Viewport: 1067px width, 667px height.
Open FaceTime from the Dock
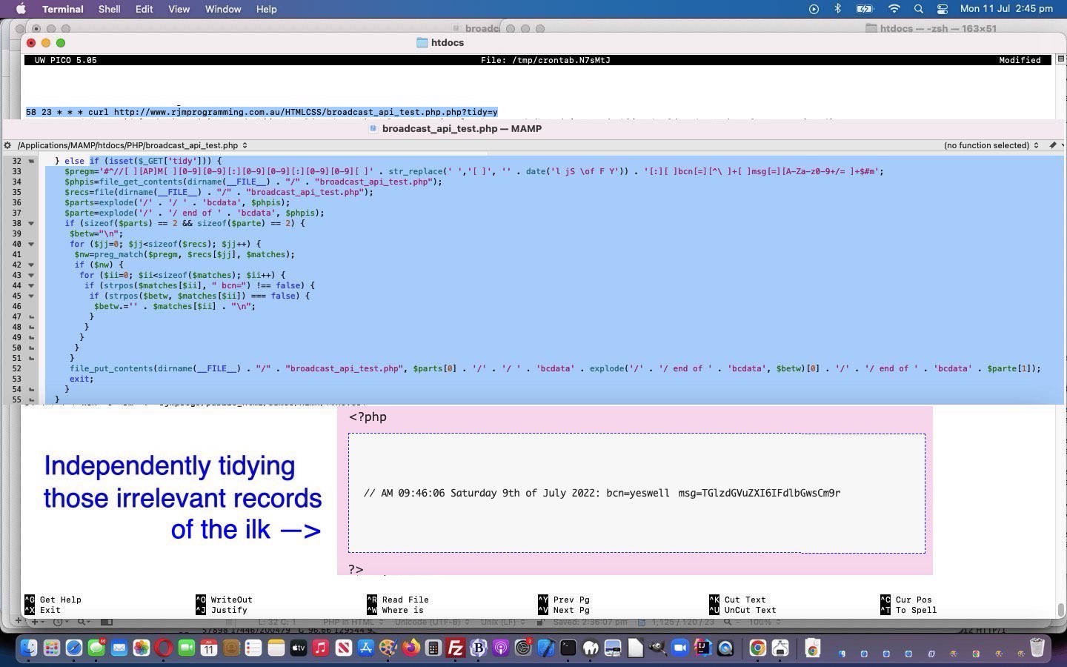(x=187, y=648)
